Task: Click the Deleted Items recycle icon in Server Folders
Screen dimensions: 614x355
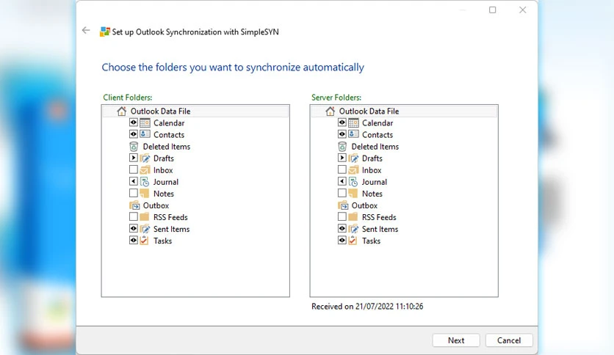Action: pyautogui.click(x=343, y=147)
